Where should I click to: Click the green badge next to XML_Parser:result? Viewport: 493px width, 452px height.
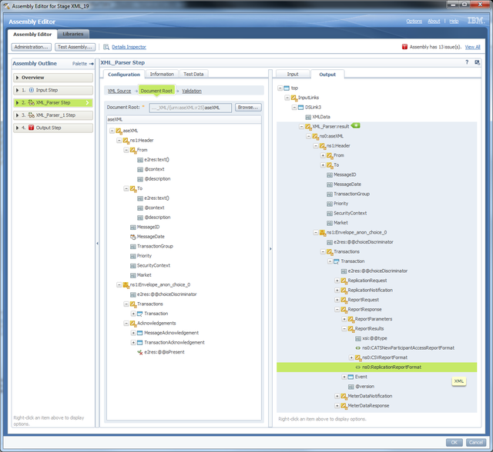click(356, 125)
